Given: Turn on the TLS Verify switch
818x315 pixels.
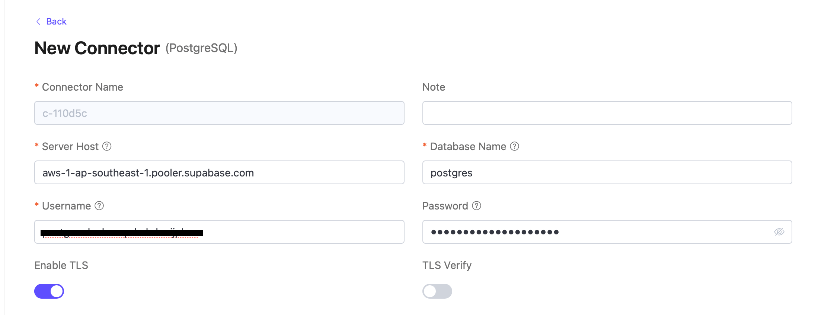Looking at the screenshot, I should pyautogui.click(x=437, y=291).
